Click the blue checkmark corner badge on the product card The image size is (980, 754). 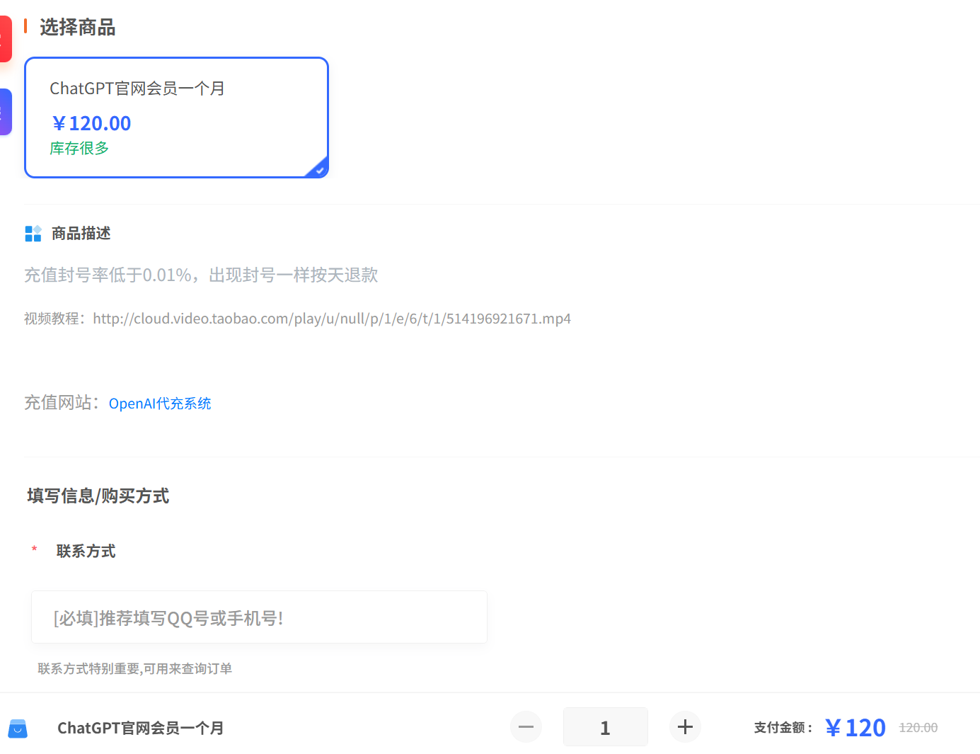click(318, 168)
